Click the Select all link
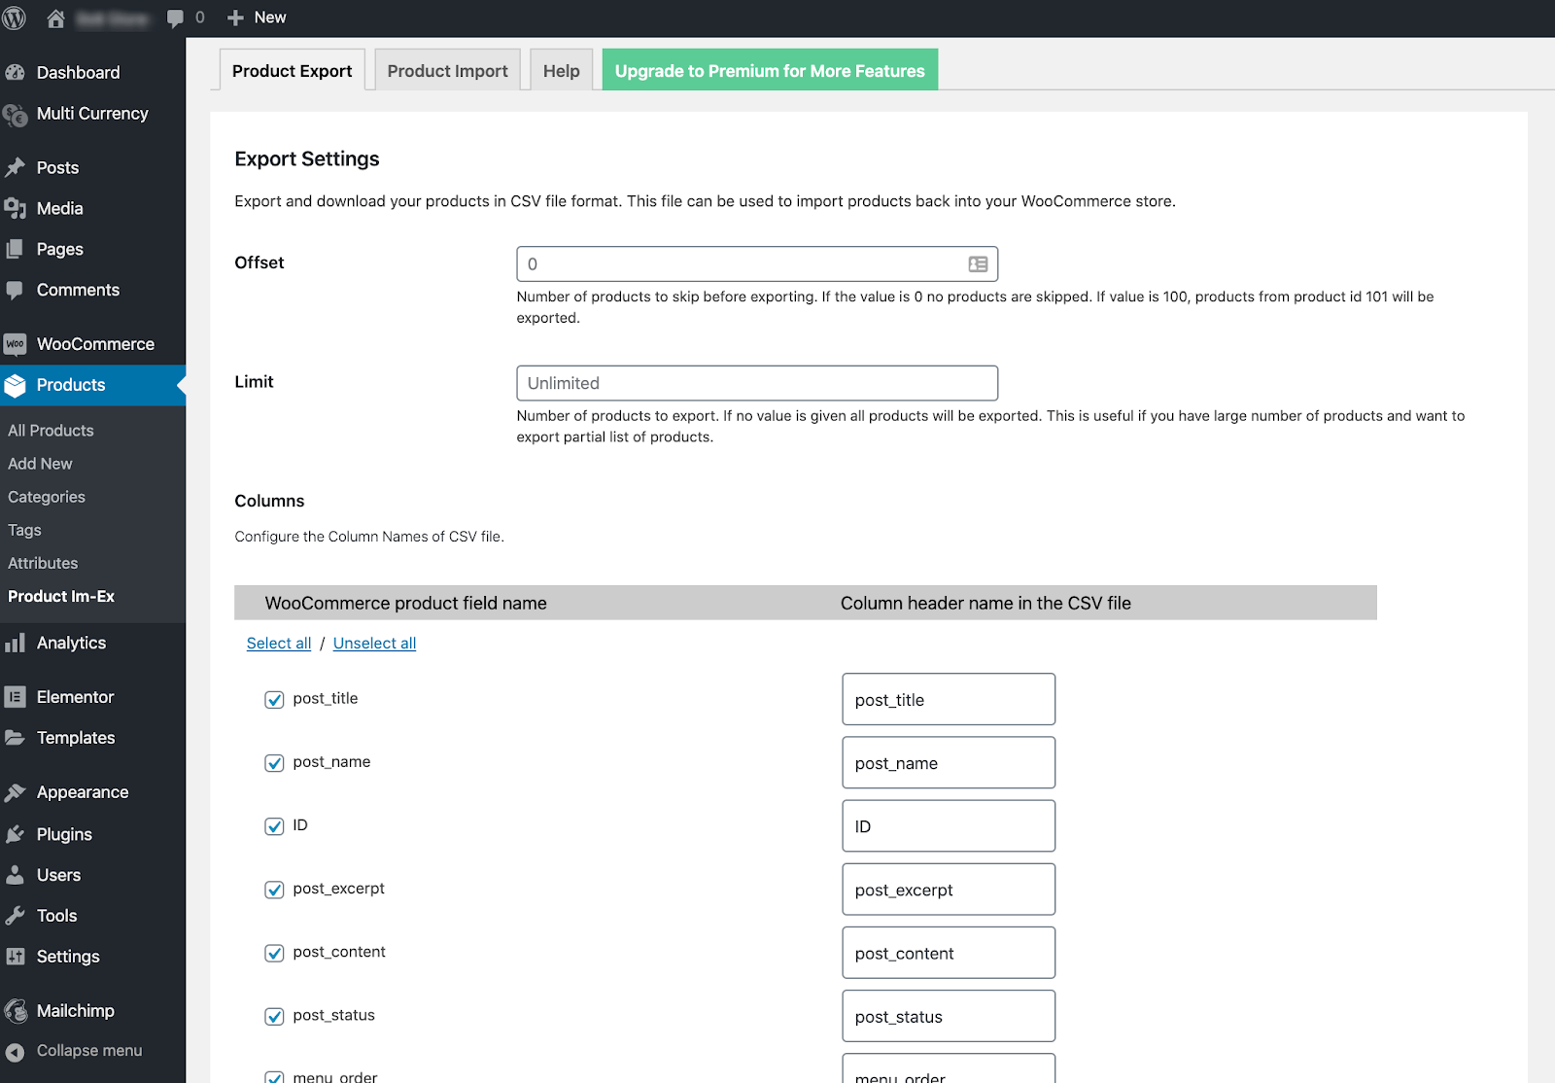Viewport: 1555px width, 1083px height. coord(279,644)
